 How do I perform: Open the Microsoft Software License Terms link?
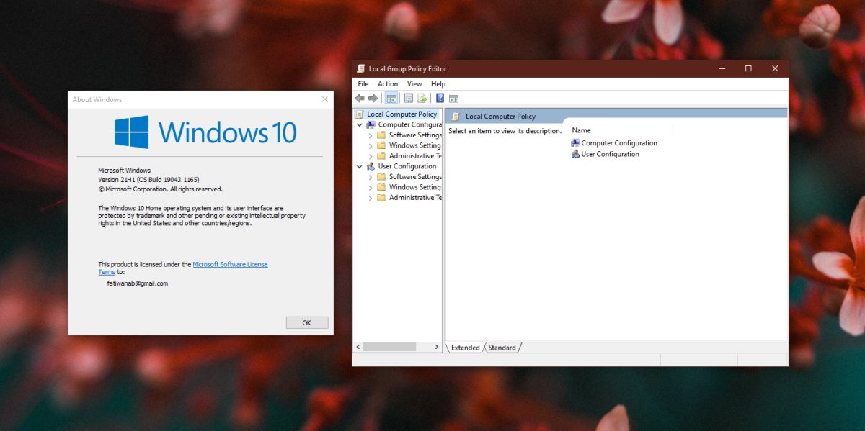[x=230, y=264]
